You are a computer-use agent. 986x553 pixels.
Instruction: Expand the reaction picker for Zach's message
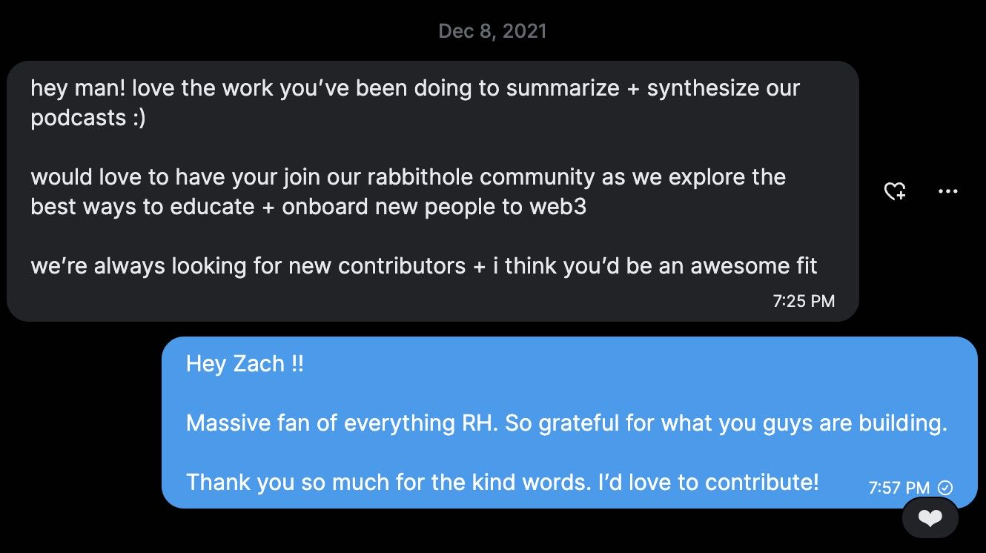point(894,191)
